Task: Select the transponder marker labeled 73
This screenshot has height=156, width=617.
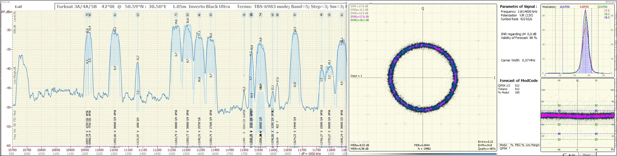Action: (176, 15)
